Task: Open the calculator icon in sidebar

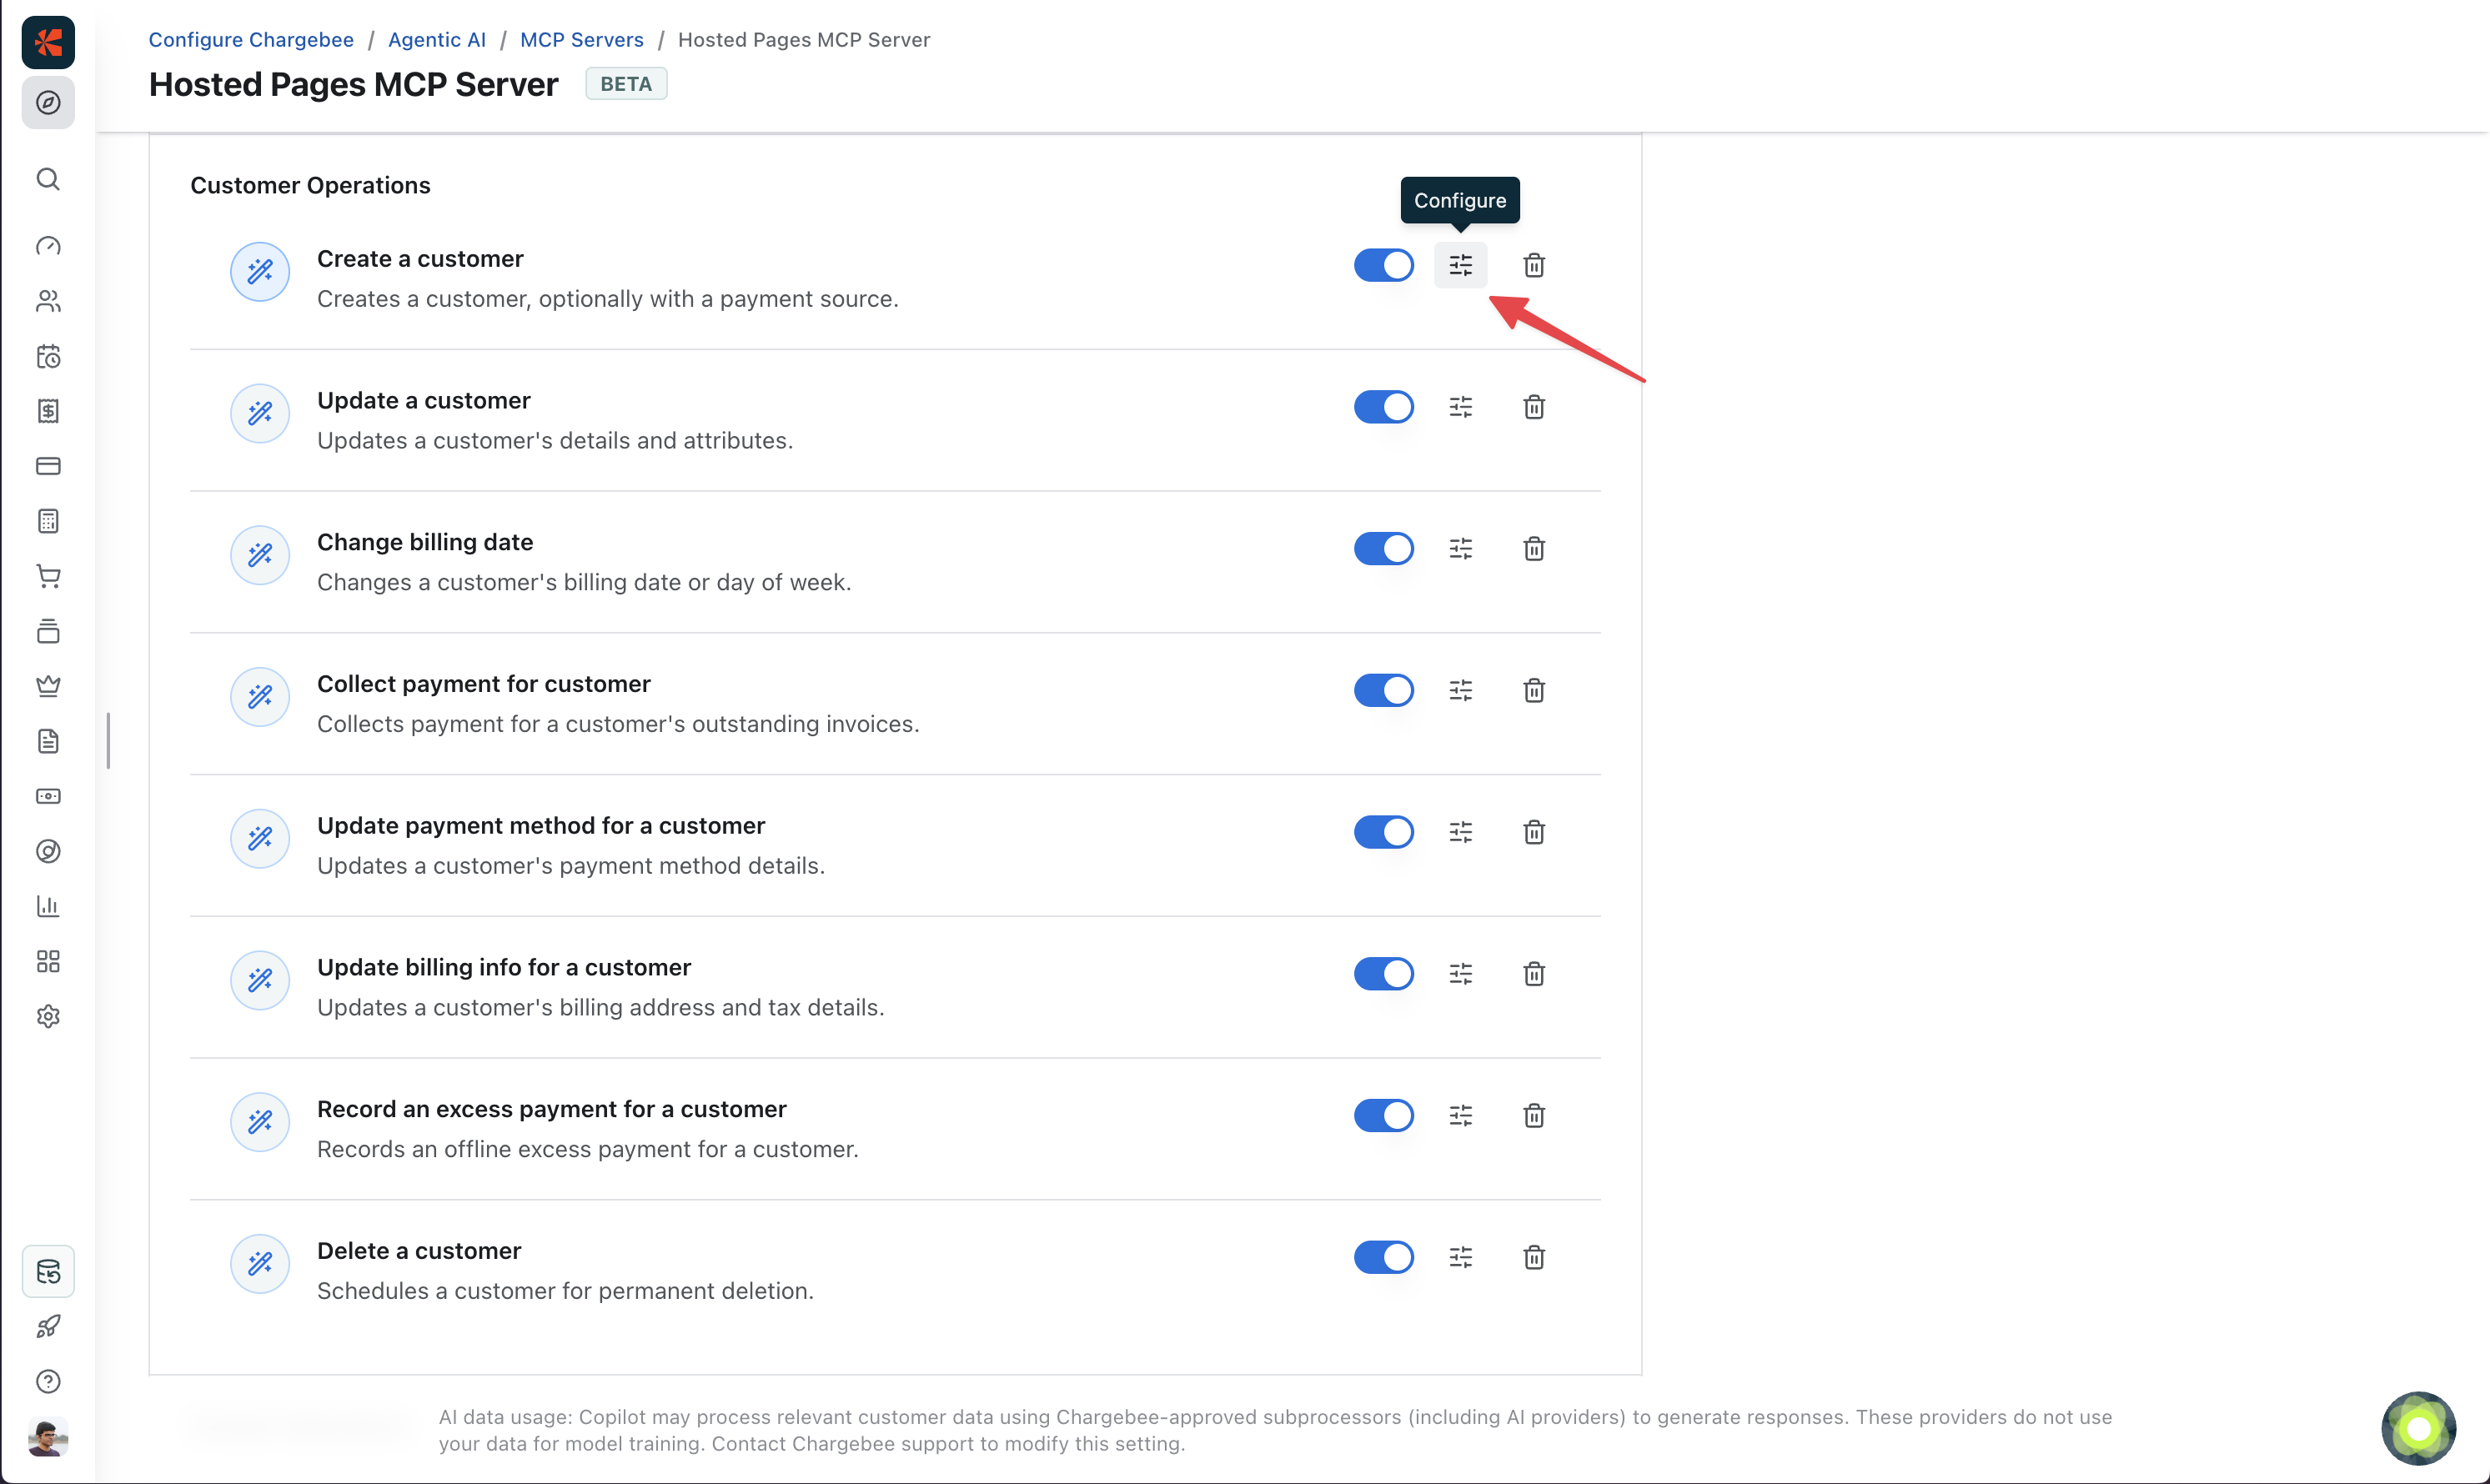Action: (48, 521)
